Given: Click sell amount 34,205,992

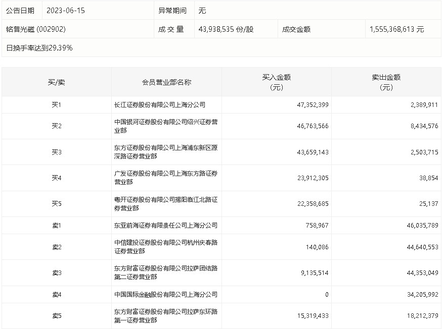Looking at the screenshot, I should (422, 295).
